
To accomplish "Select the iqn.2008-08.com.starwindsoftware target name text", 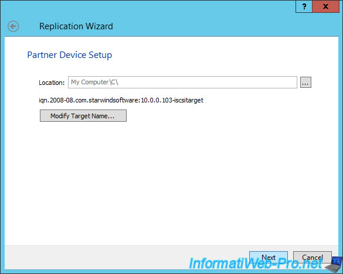I will point(121,100).
